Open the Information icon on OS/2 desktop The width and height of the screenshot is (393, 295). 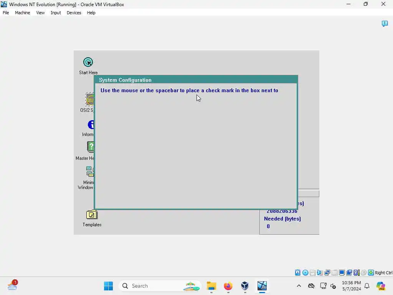[x=91, y=125]
